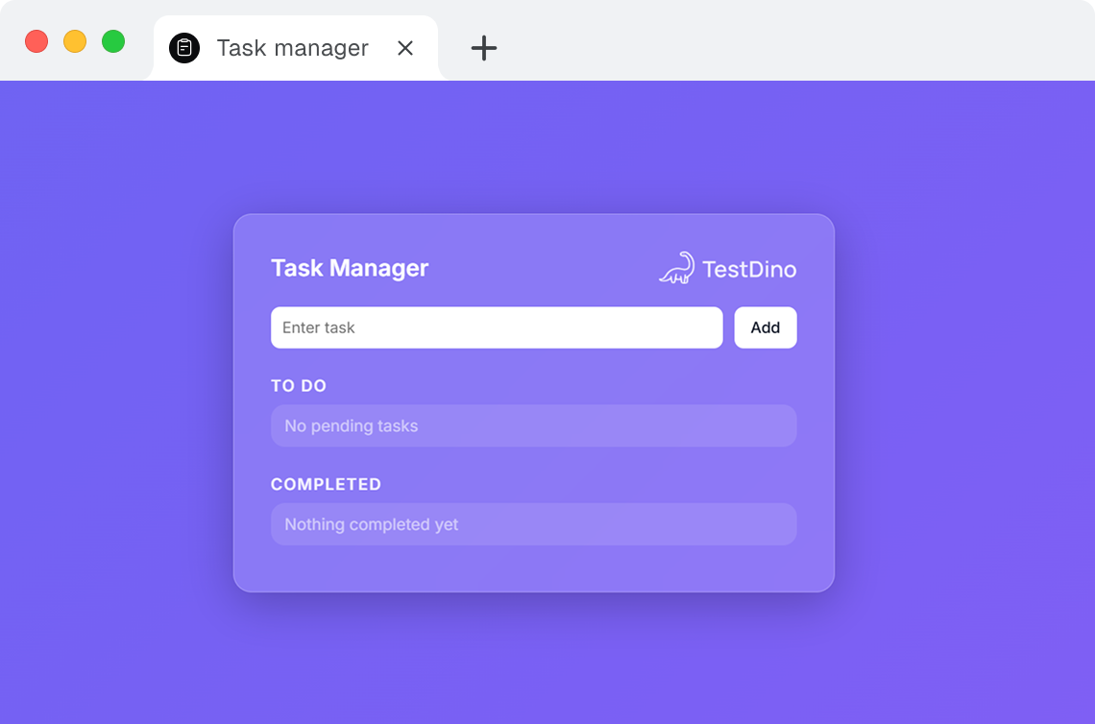
Task: Minimize window with the yellow button
Action: coord(75,41)
